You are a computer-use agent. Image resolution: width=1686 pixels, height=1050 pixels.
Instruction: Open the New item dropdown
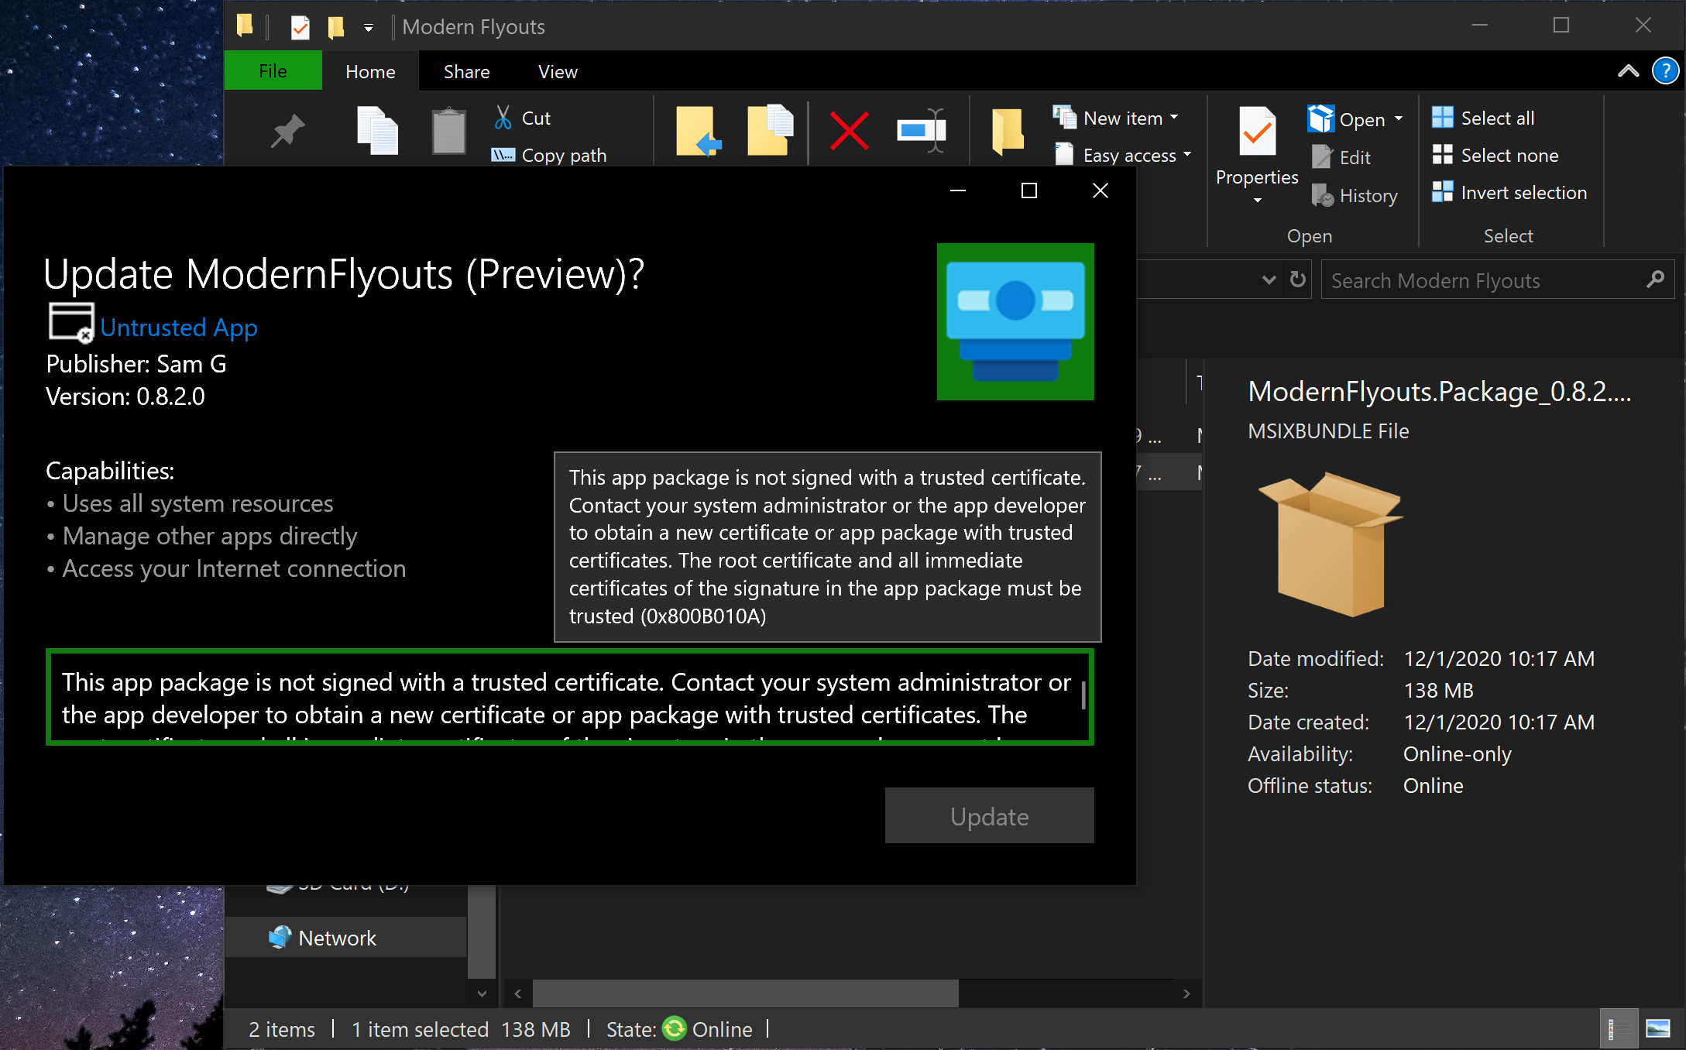1116,118
